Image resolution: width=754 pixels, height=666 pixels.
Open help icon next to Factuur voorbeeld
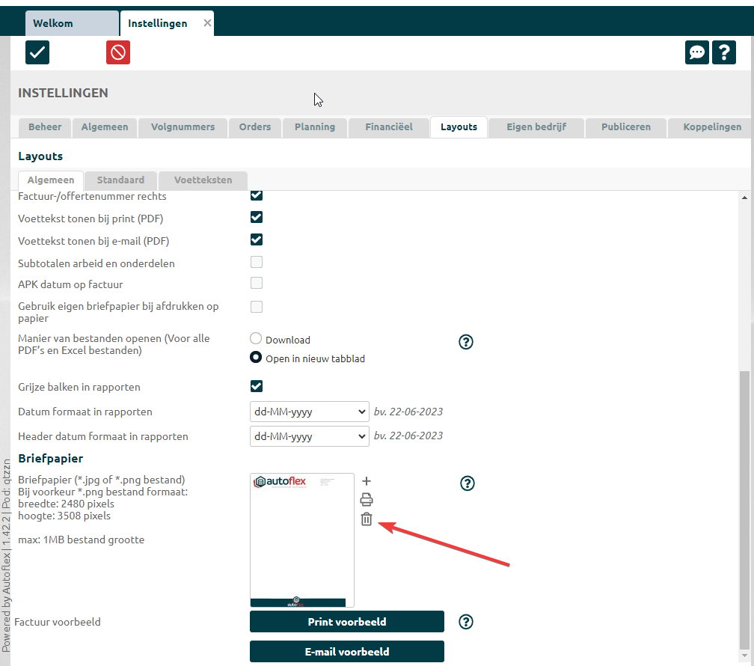coord(467,622)
